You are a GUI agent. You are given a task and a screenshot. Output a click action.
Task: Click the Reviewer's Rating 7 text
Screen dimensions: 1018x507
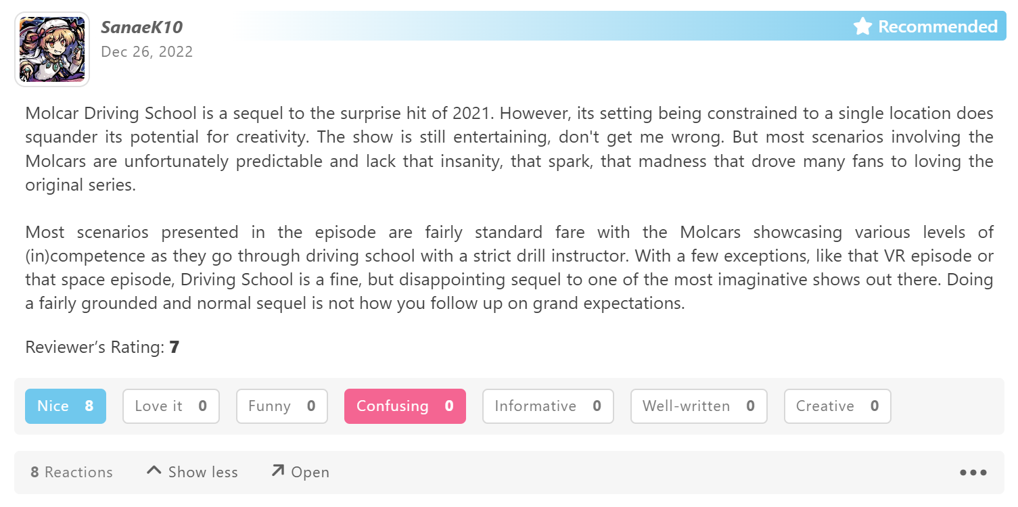pos(102,347)
